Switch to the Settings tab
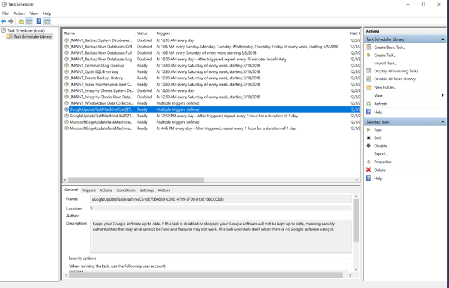The width and height of the screenshot is (449, 288). tap(147, 190)
